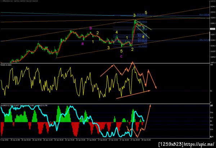Click the 27 Jan 08:00 time label
The height and width of the screenshot is (148, 216).
pos(103,140)
